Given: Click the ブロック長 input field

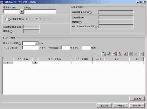Looking at the screenshot, I should (31, 48).
